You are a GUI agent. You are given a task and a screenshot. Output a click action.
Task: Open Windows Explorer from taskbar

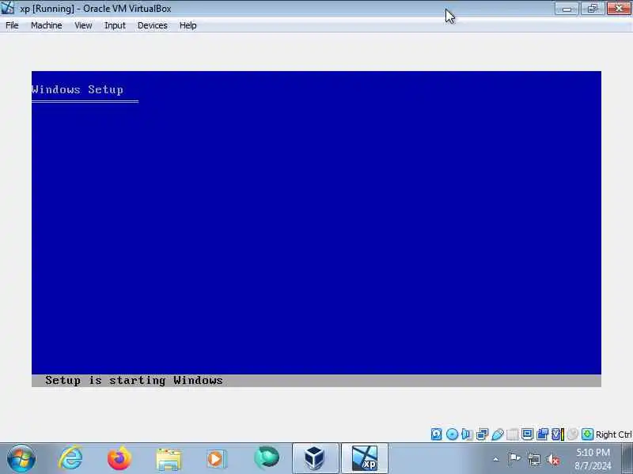[169, 458]
